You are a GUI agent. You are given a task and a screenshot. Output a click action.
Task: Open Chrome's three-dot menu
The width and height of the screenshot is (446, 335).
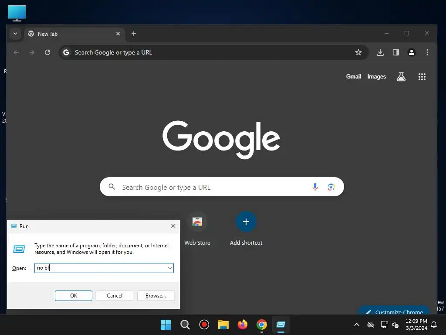pyautogui.click(x=427, y=52)
